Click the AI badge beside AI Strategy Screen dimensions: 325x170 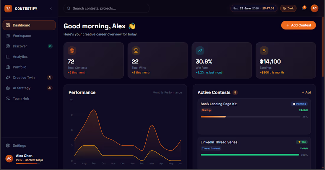point(50,88)
